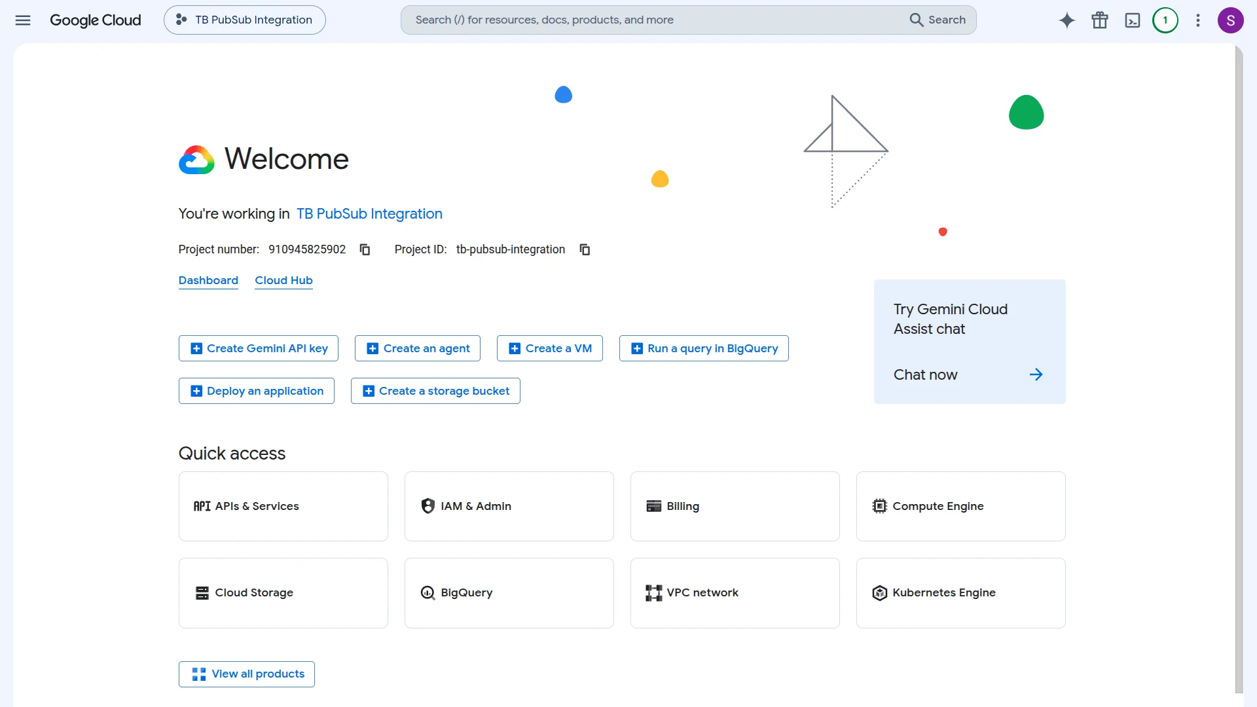Click Create a VM button
Viewport: 1257px width, 707px height.
pos(550,348)
